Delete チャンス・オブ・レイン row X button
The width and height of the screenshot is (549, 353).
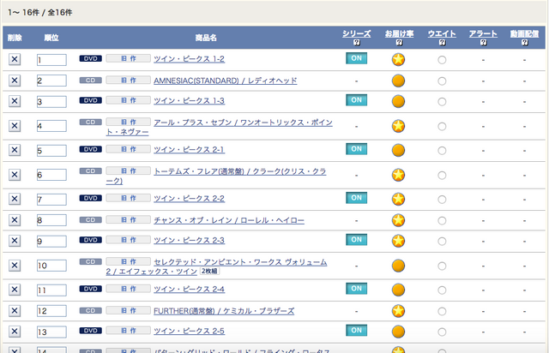click(x=15, y=220)
